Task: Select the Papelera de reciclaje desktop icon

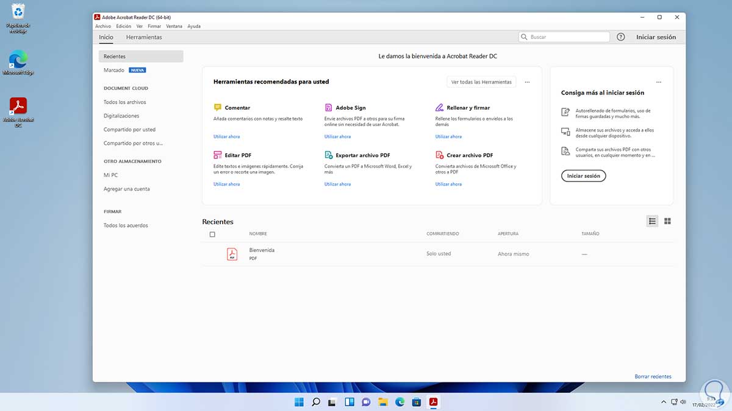Action: [x=18, y=17]
